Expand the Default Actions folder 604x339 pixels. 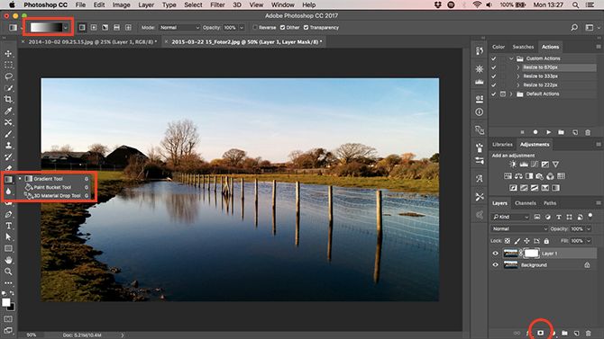pyautogui.click(x=511, y=94)
